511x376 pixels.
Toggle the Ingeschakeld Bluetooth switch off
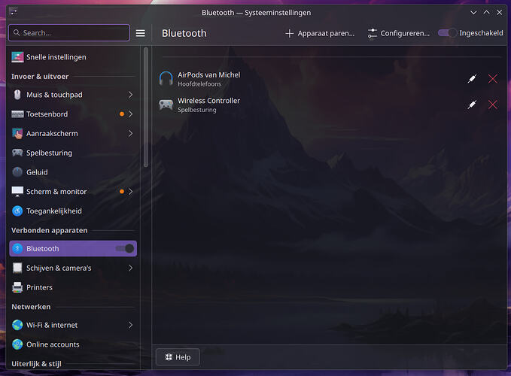[x=447, y=33]
